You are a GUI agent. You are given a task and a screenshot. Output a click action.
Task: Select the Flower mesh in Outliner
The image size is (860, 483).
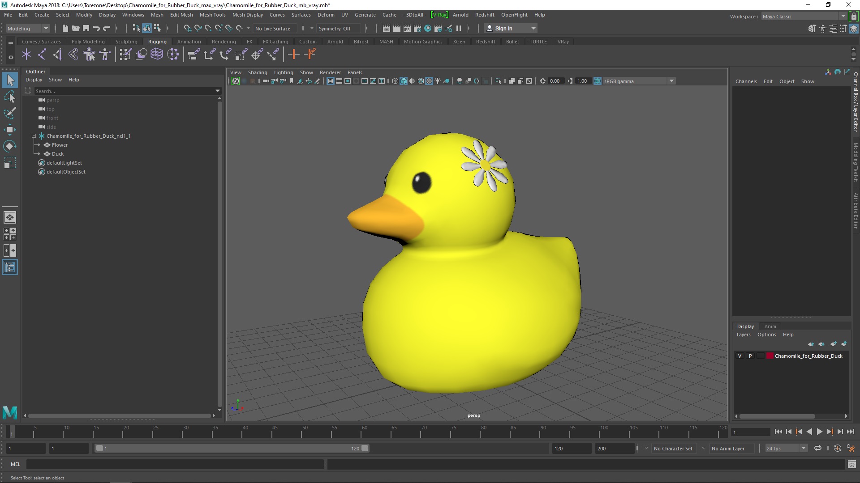pyautogui.click(x=60, y=145)
